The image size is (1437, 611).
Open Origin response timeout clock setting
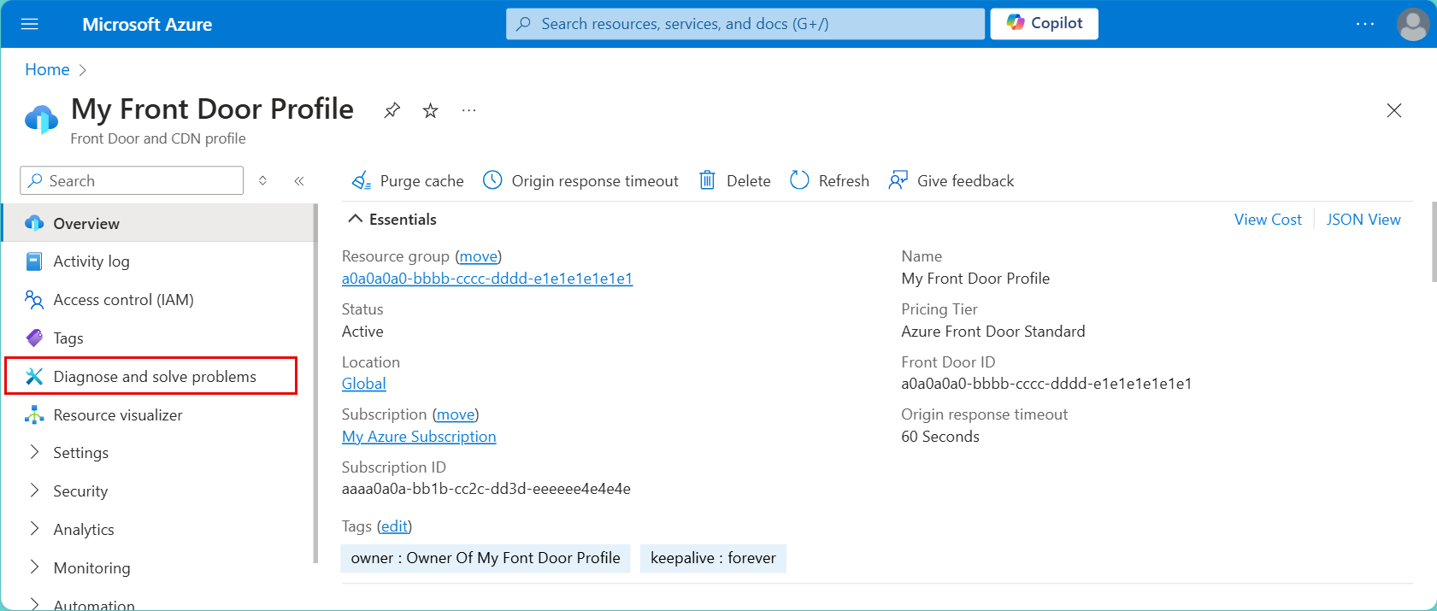[492, 180]
